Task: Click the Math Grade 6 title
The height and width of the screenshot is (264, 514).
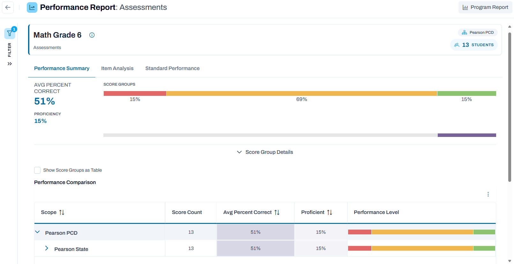Action: (x=57, y=35)
